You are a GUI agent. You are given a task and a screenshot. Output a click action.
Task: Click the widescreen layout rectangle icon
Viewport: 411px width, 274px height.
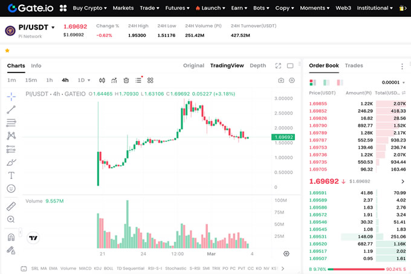tap(290, 65)
